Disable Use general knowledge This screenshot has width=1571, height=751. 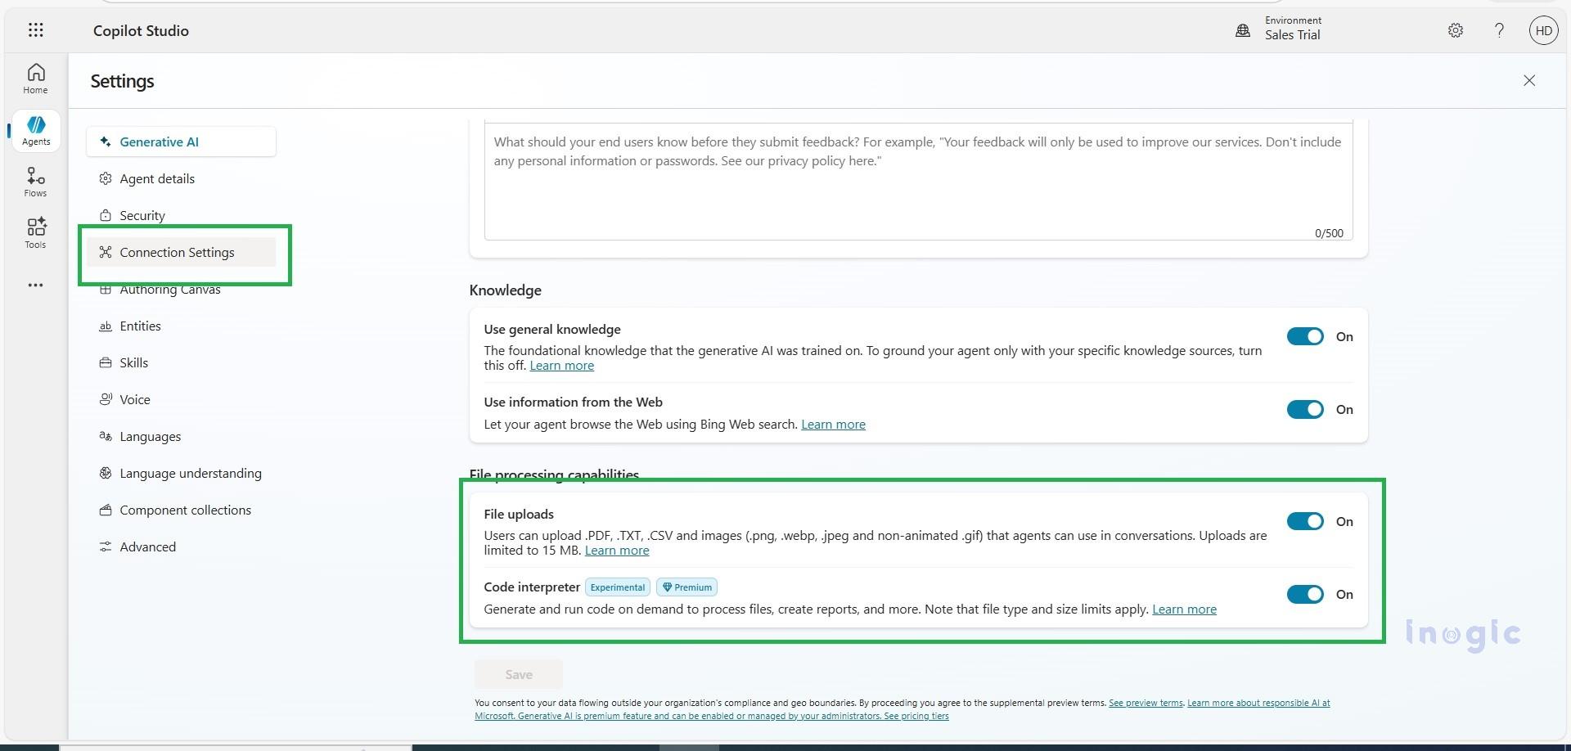1304,336
